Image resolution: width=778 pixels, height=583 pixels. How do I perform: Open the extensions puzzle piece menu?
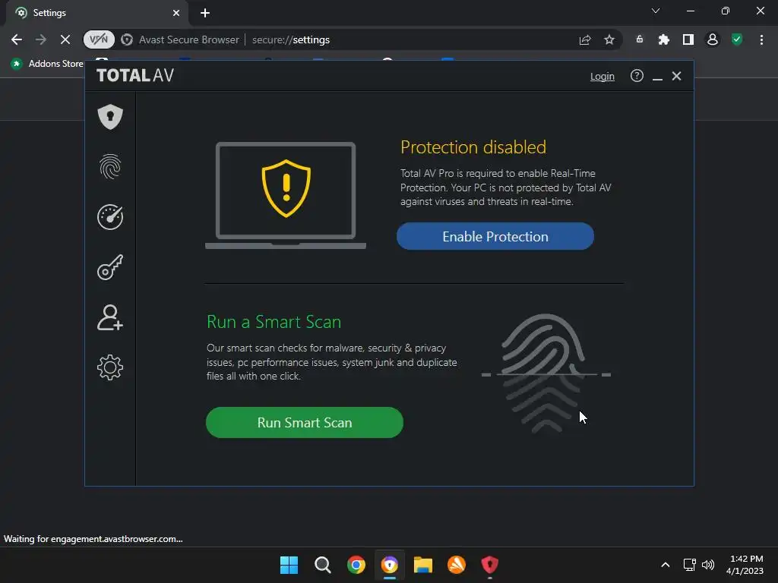pos(664,39)
